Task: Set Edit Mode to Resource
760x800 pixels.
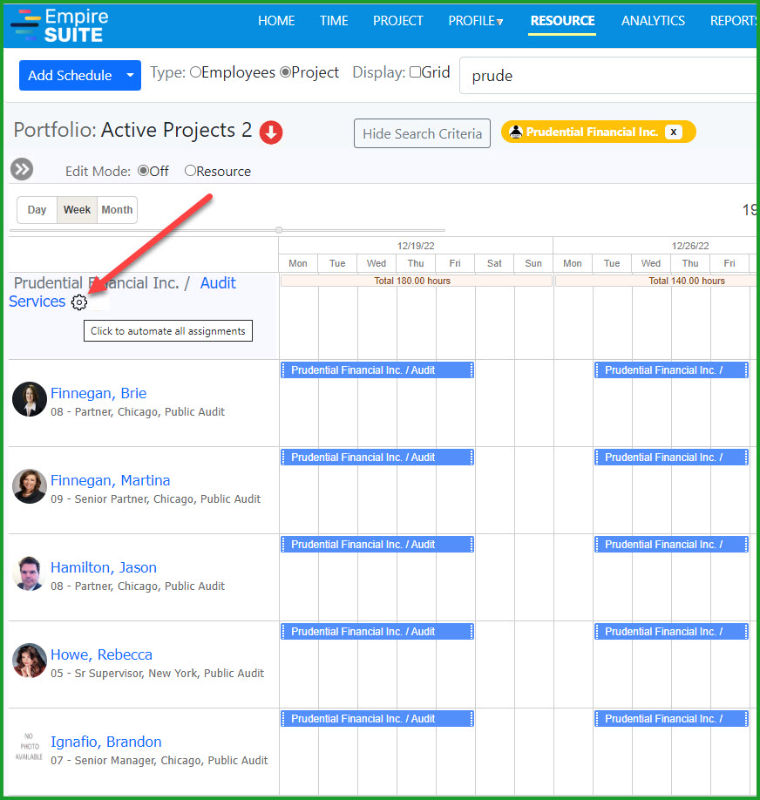Action: (x=190, y=171)
